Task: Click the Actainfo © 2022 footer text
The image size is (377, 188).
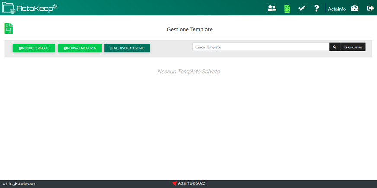Action: click(x=192, y=183)
